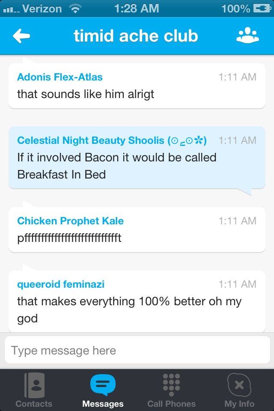Viewport: 274px width, 411px height.
Task: Tap the Wi-Fi status icon
Action: tap(75, 9)
